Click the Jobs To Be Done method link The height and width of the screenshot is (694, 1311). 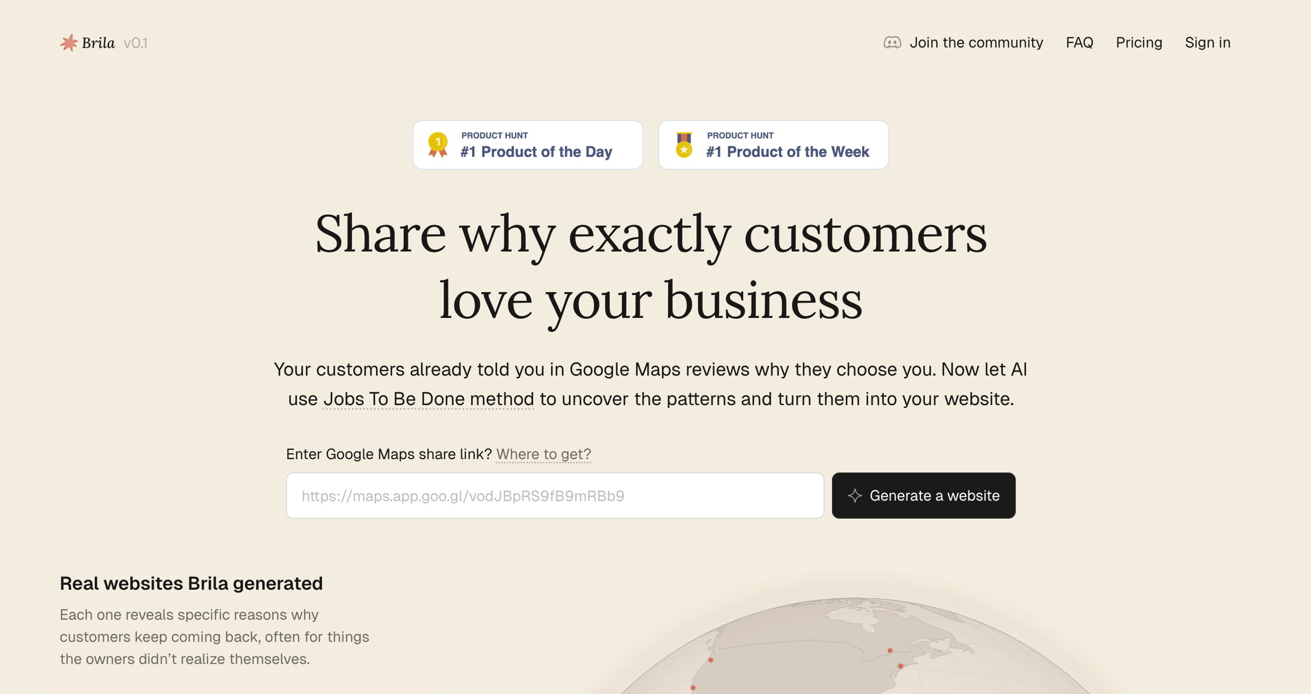click(x=428, y=399)
